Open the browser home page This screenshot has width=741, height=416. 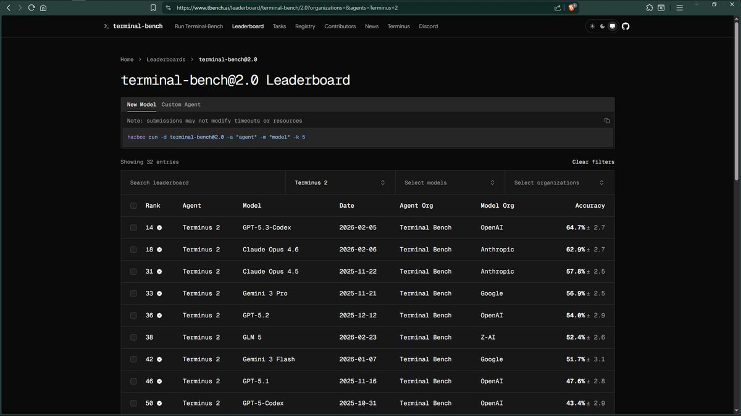[43, 8]
